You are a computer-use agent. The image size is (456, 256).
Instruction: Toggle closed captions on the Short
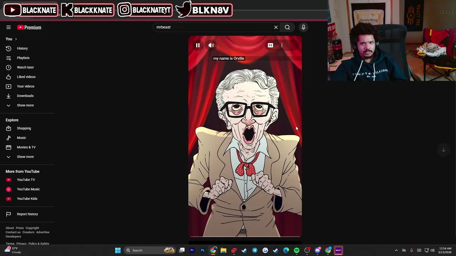[270, 45]
